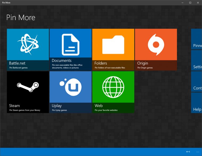202x156 pixels.
Task: Click 'Pin folders of non-executable files' text
Action: click(x=110, y=68)
